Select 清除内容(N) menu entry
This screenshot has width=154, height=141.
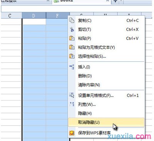(106, 85)
